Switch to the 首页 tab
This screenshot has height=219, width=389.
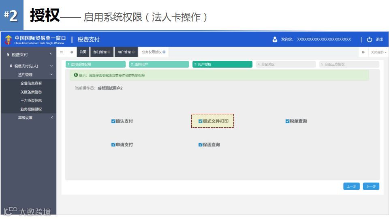[83, 52]
